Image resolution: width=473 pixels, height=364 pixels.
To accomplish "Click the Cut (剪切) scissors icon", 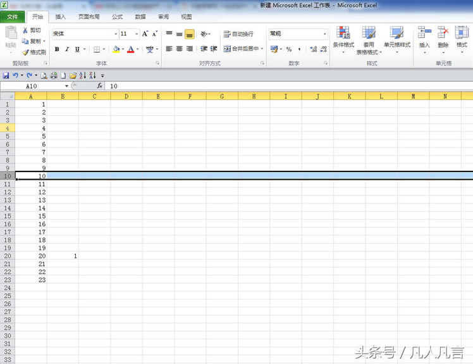I will [25, 30].
